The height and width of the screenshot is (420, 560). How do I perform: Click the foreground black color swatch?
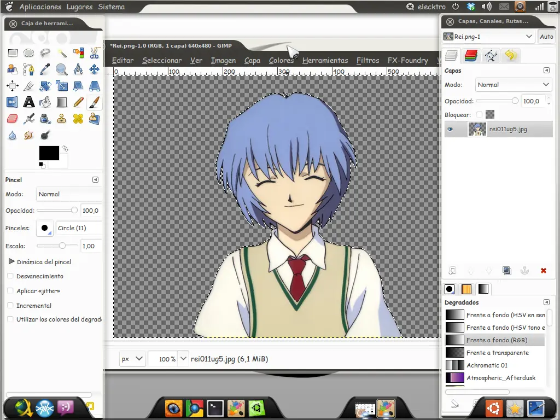point(49,153)
